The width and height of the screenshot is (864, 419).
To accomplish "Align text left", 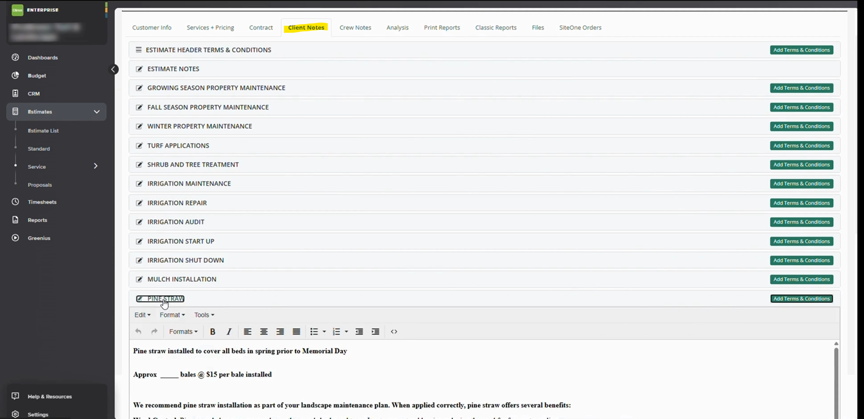I will 248,332.
